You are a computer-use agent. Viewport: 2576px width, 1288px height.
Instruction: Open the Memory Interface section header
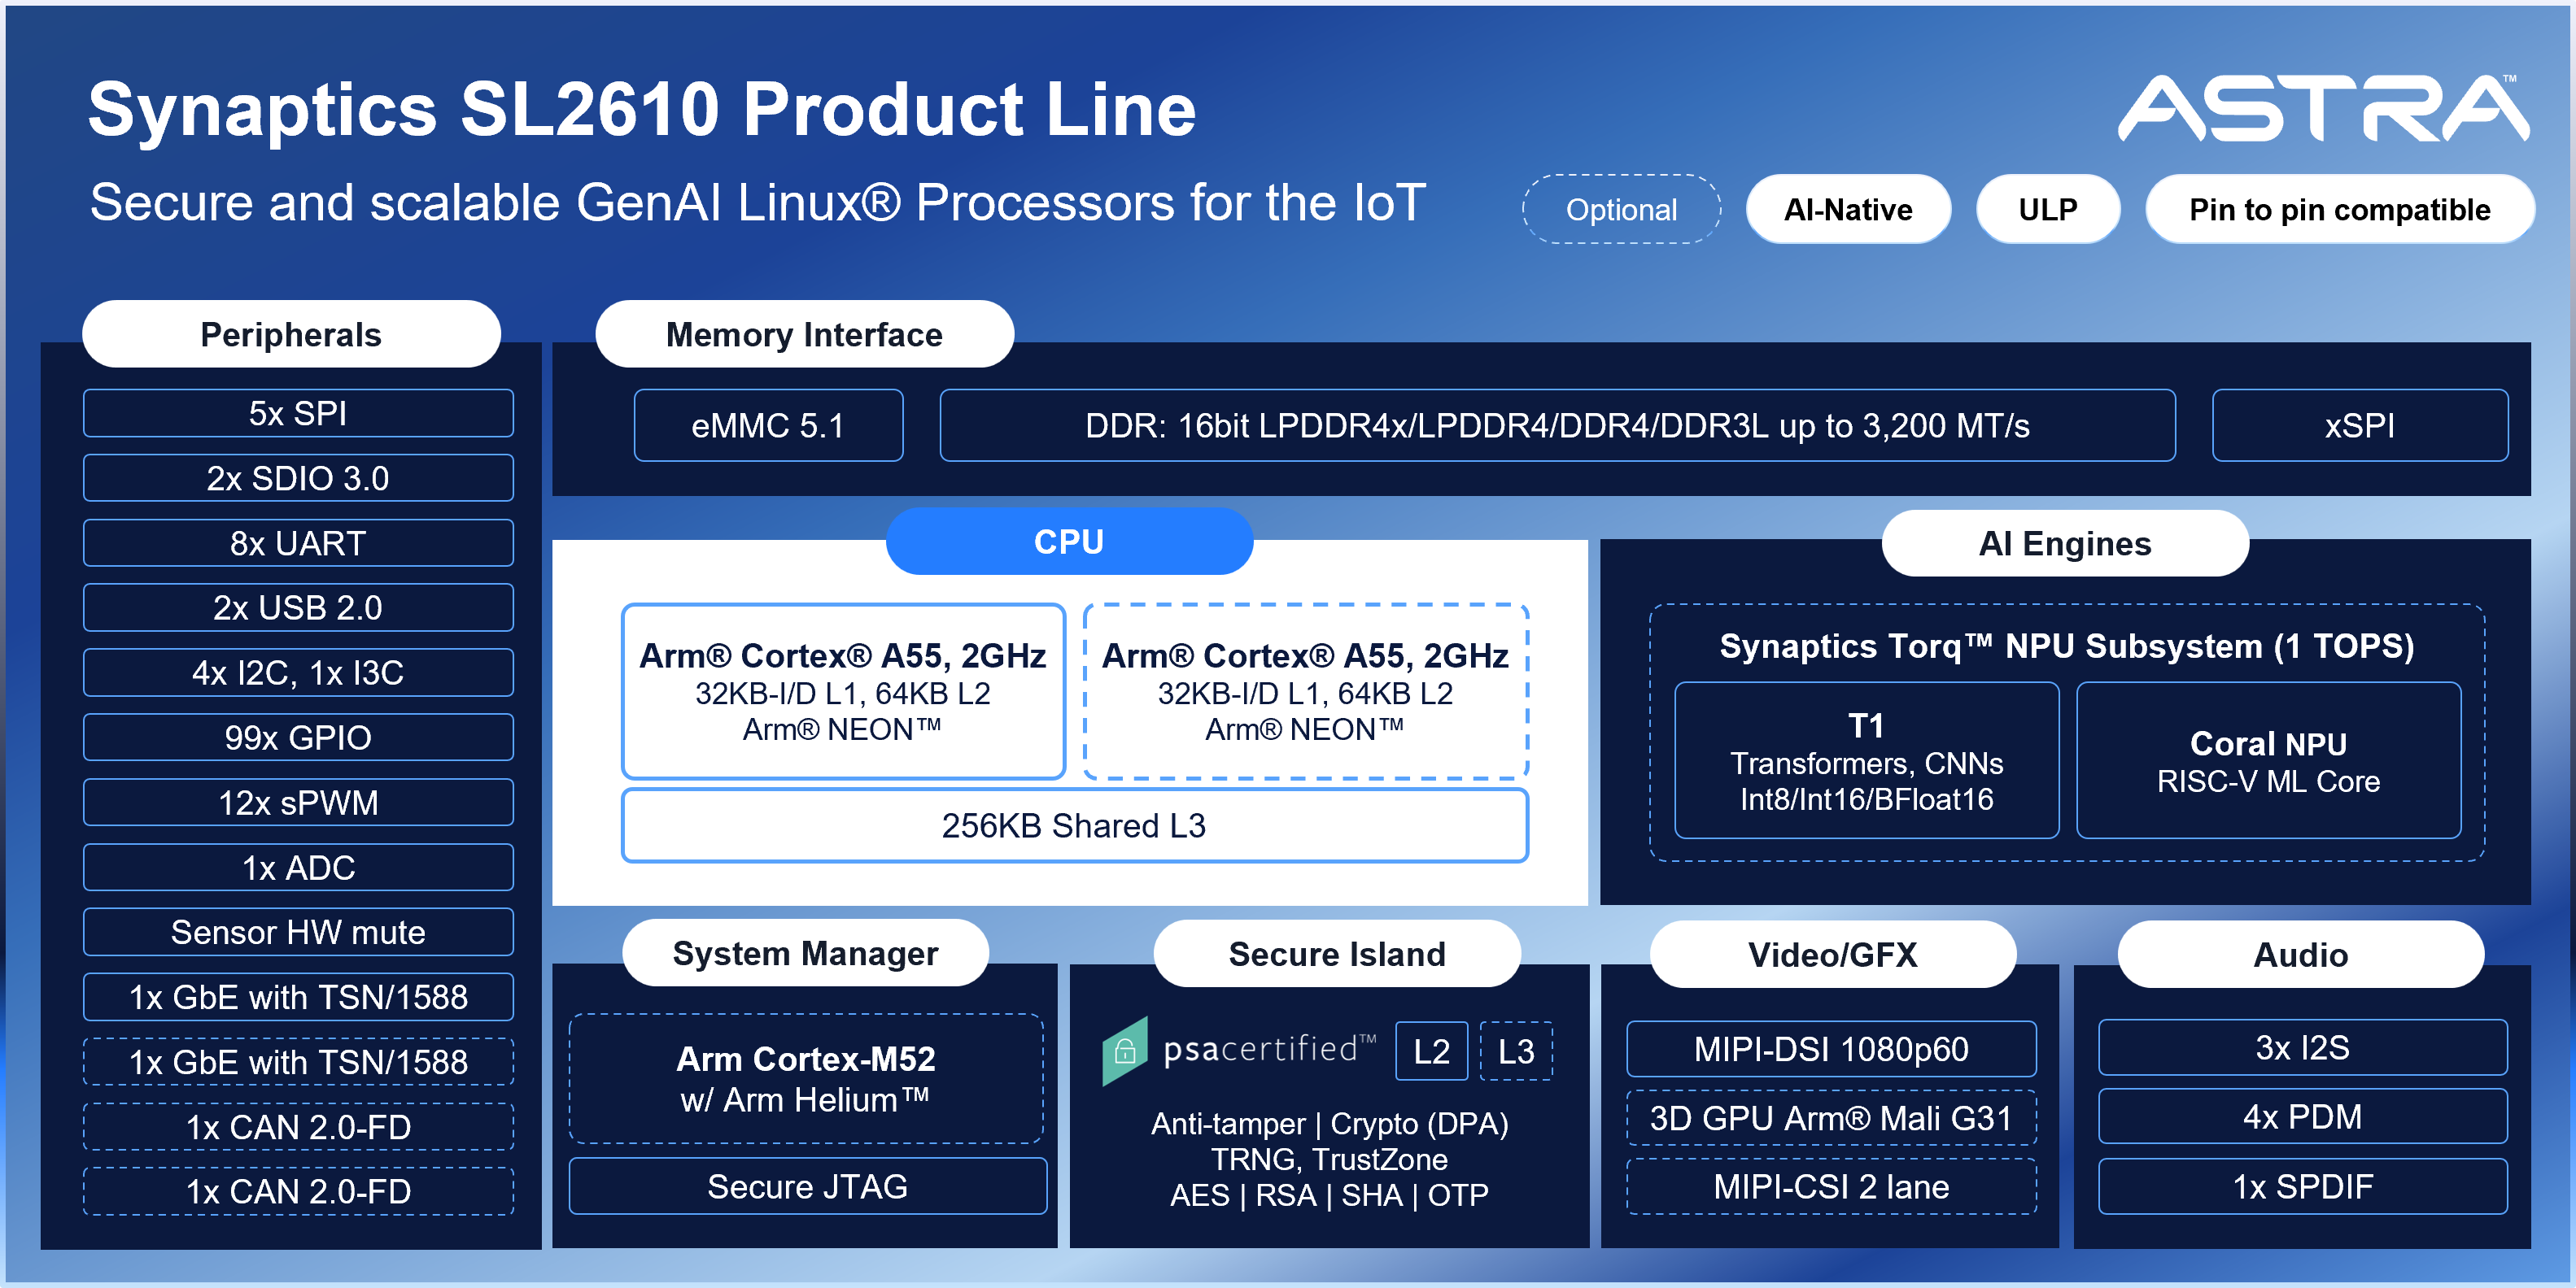[804, 335]
